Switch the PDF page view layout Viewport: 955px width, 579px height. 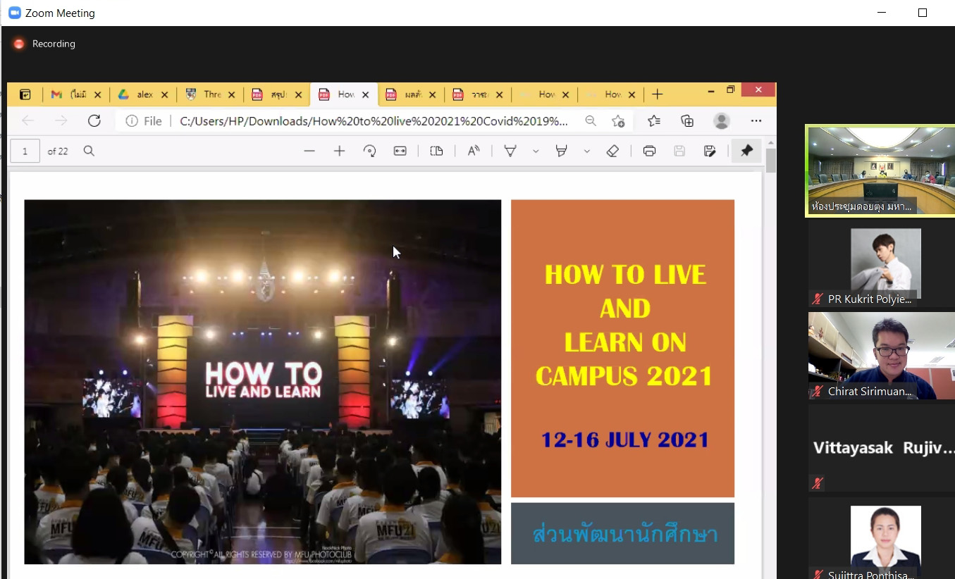(x=436, y=150)
